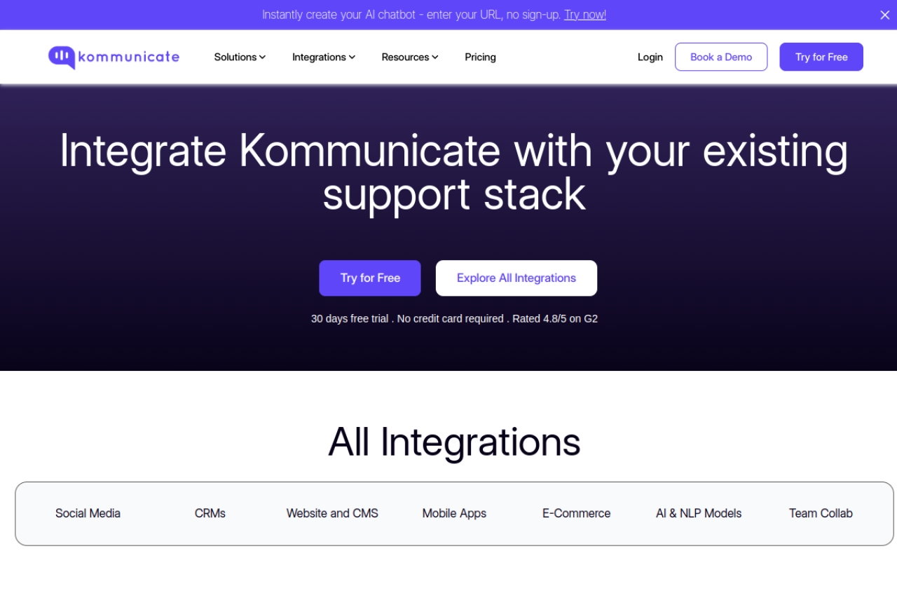Image resolution: width=897 pixels, height=598 pixels.
Task: Select the CRMs tab
Action: point(210,513)
